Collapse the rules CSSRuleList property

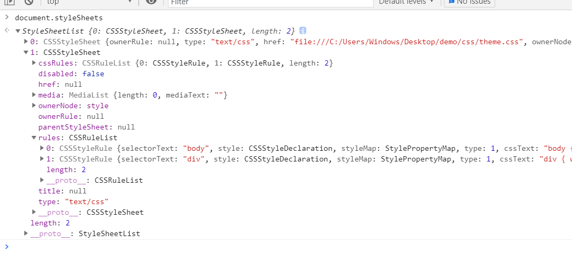point(34,138)
